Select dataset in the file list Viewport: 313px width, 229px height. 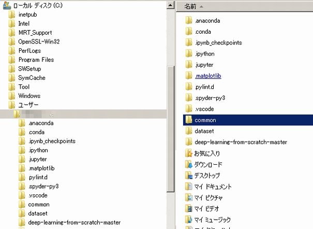click(x=204, y=131)
